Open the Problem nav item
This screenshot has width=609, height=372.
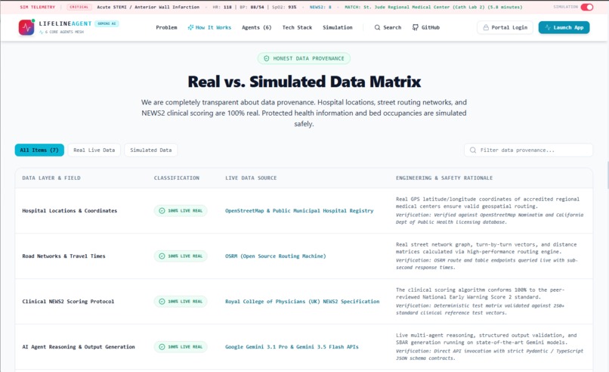pos(166,28)
